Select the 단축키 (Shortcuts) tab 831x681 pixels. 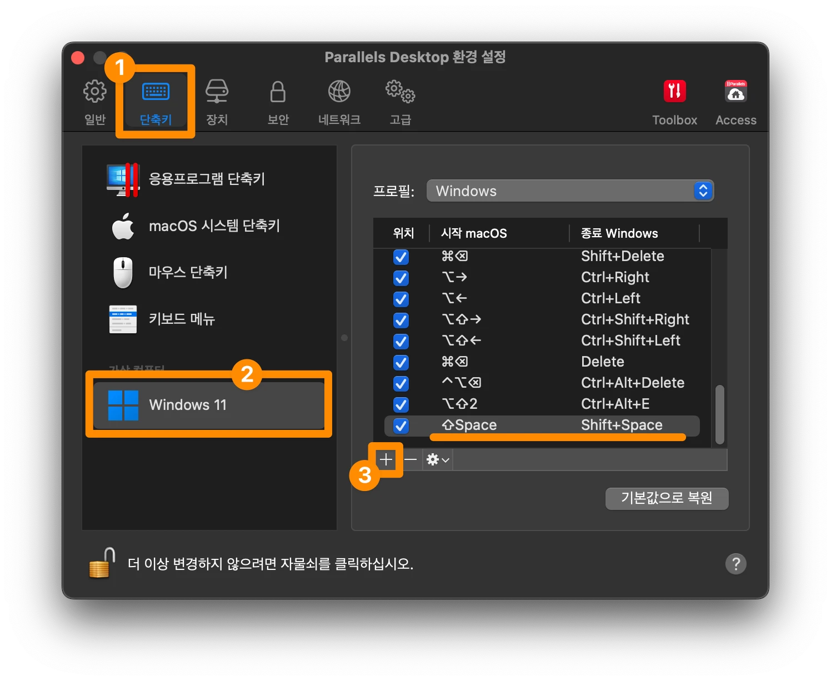click(x=156, y=103)
